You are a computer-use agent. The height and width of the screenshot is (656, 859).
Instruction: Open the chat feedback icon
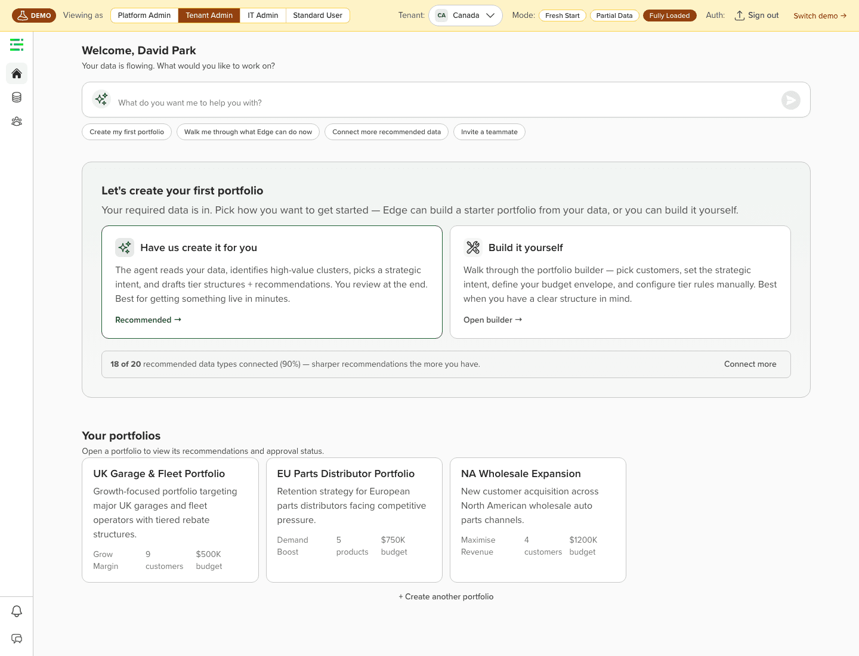pos(17,639)
